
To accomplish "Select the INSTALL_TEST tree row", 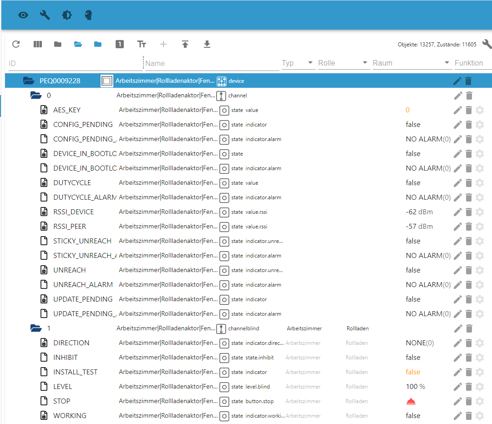I will click(249, 372).
